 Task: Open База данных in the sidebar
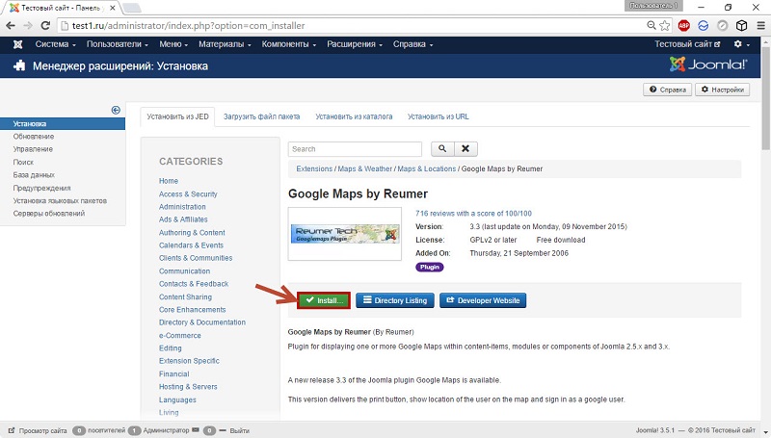point(34,175)
